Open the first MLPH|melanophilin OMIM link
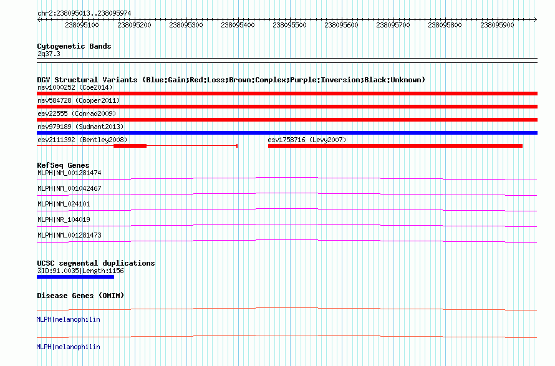The height and width of the screenshot is (366, 555). pos(69,320)
